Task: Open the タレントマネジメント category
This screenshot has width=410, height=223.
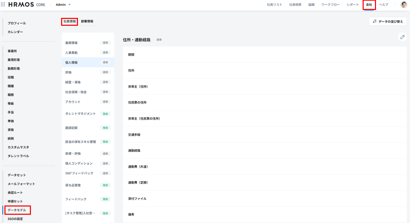Action: pyautogui.click(x=80, y=114)
